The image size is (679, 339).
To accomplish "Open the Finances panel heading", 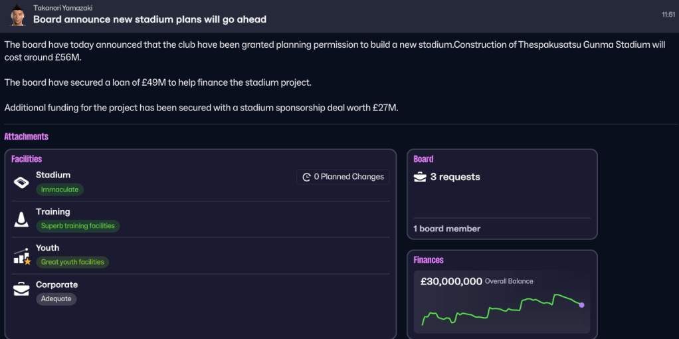I will 429,260.
